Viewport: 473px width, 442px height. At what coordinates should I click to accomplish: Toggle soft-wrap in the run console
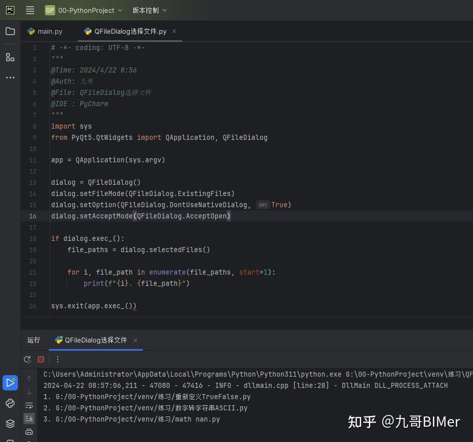pyautogui.click(x=29, y=405)
